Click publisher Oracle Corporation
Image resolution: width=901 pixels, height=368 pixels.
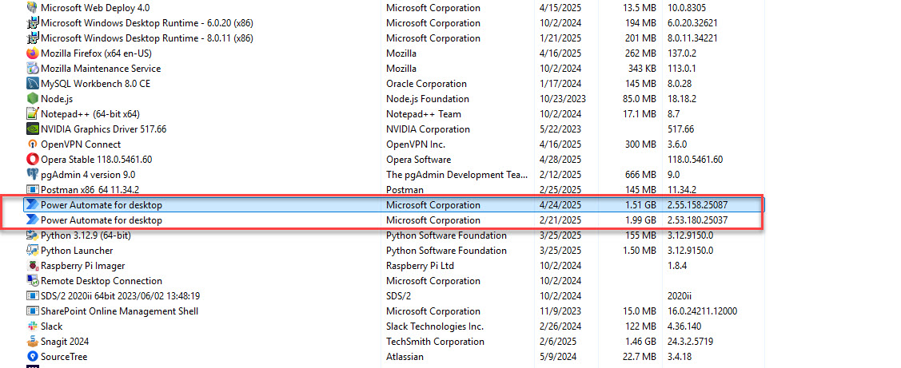point(426,83)
